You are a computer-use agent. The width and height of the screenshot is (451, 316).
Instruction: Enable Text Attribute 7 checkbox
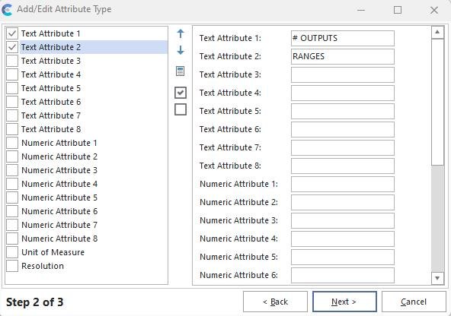(12, 115)
